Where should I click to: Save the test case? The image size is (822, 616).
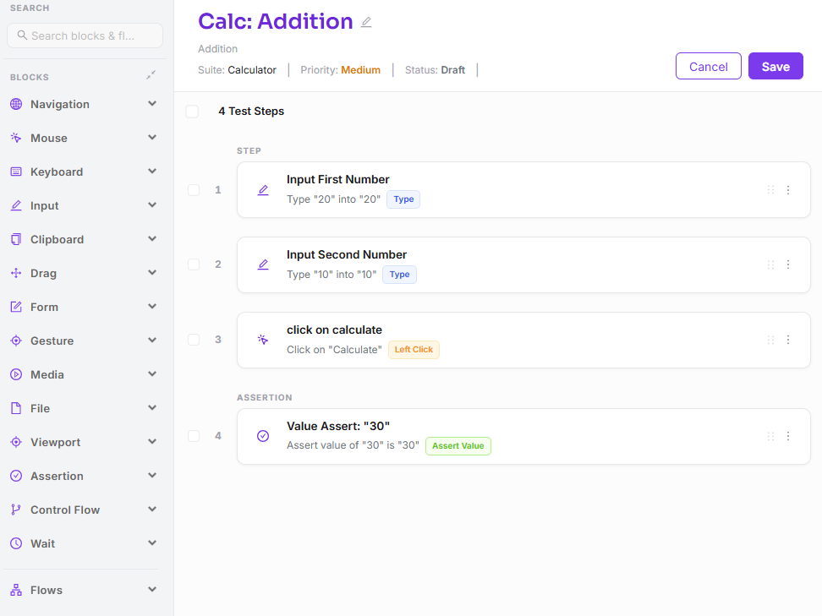click(775, 66)
